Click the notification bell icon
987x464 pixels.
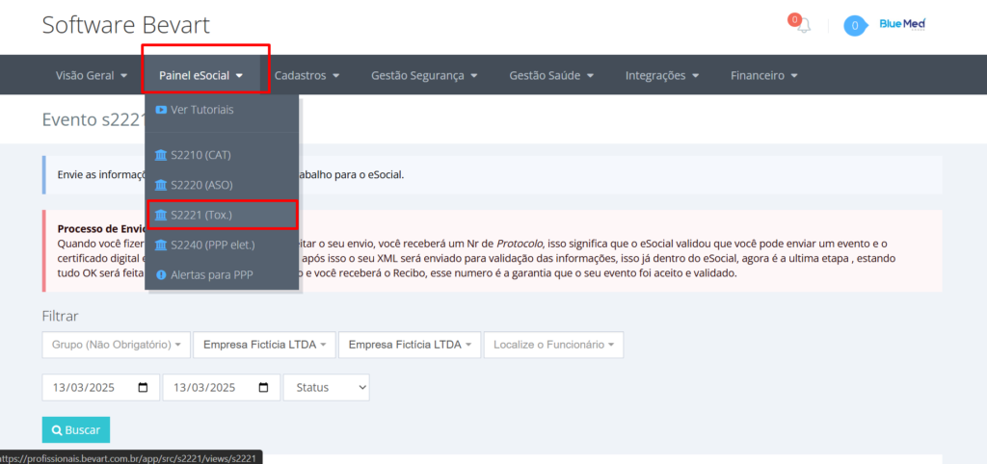pyautogui.click(x=803, y=25)
